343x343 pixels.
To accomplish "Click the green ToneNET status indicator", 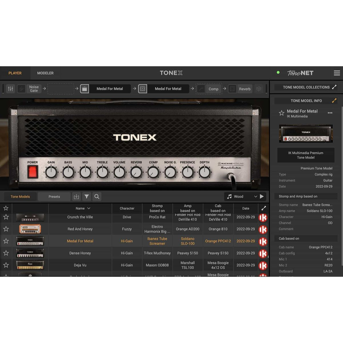I will click(x=278, y=73).
